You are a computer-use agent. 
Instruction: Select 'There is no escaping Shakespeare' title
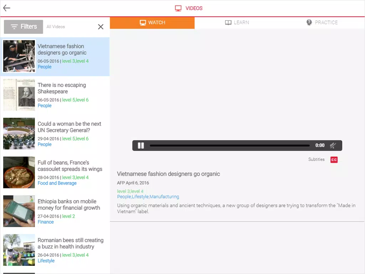[62, 88]
